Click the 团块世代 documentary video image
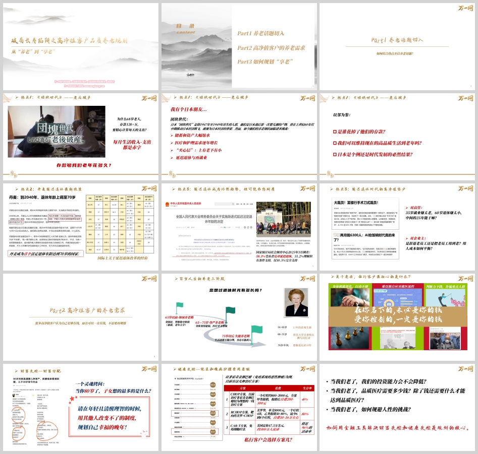478x454 pixels. (57, 132)
